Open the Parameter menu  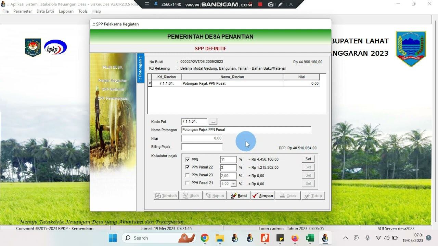pyautogui.click(x=23, y=11)
